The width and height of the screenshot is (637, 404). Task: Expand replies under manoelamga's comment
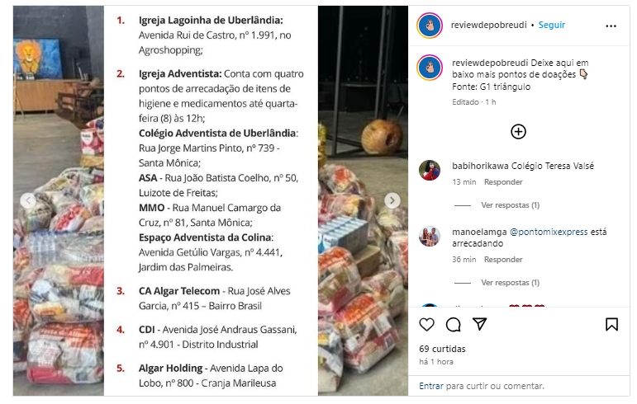coord(510,283)
